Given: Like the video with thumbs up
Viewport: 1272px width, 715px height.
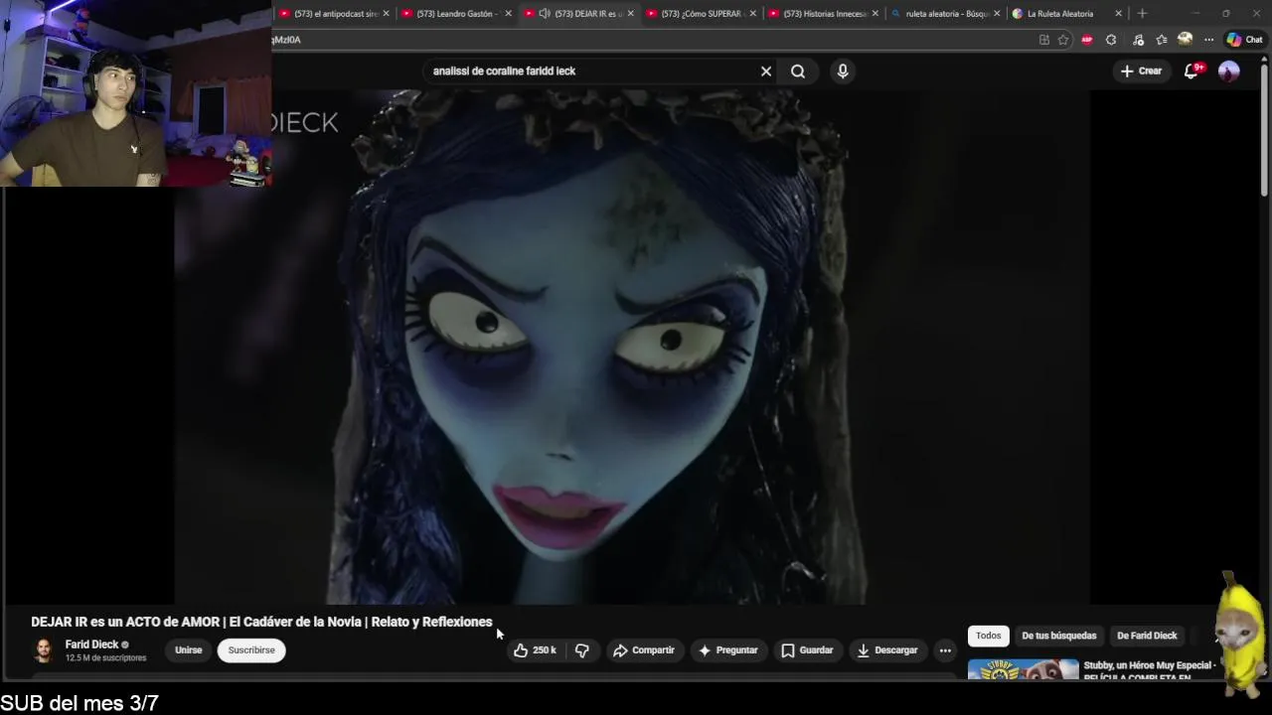Looking at the screenshot, I should tap(534, 650).
